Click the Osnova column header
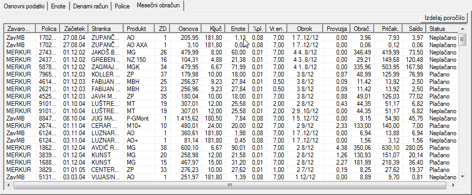 pos(186,29)
